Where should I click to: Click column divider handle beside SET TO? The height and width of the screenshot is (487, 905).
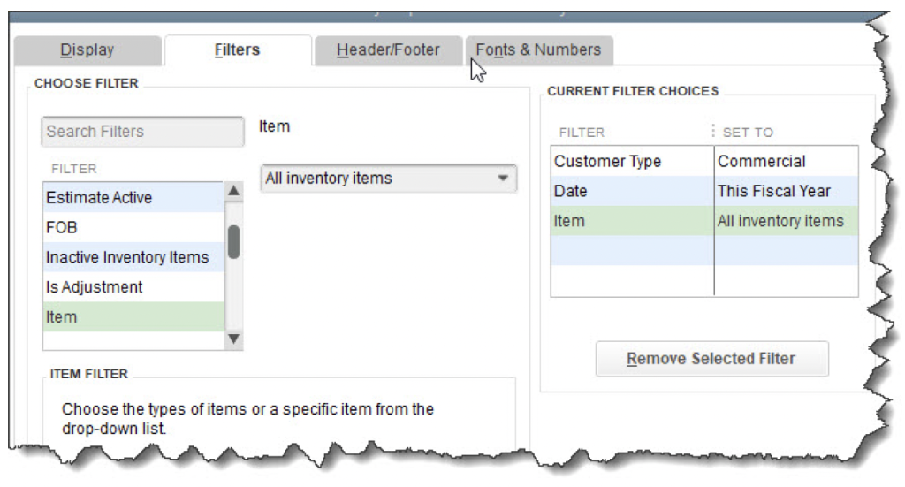click(x=713, y=132)
